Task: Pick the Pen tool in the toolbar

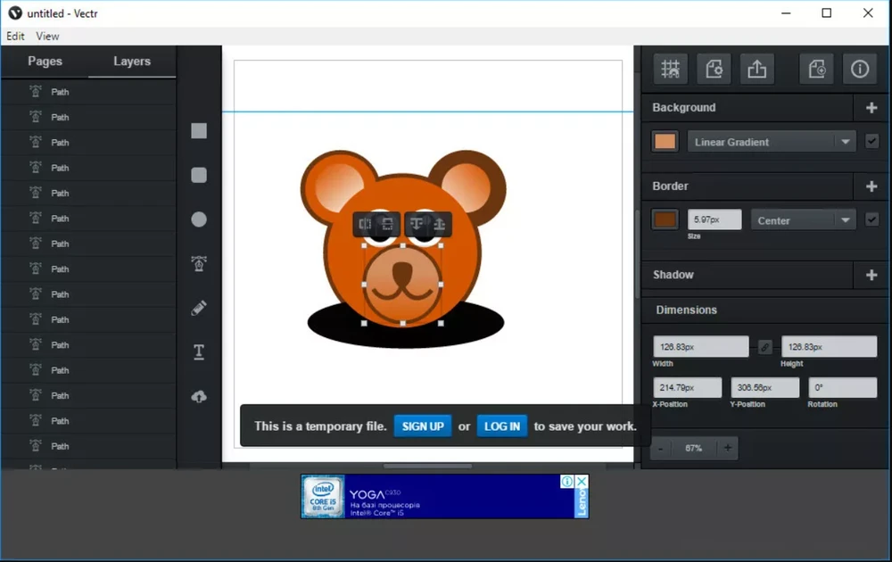Action: [x=199, y=263]
